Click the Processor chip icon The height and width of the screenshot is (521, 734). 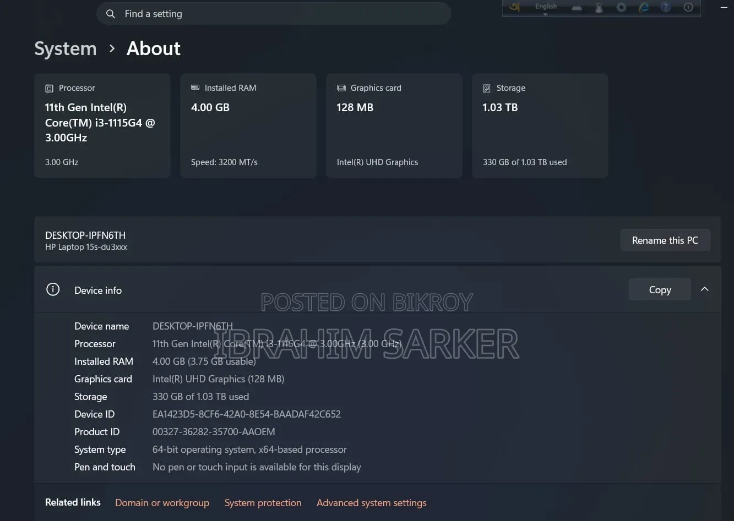click(x=49, y=88)
